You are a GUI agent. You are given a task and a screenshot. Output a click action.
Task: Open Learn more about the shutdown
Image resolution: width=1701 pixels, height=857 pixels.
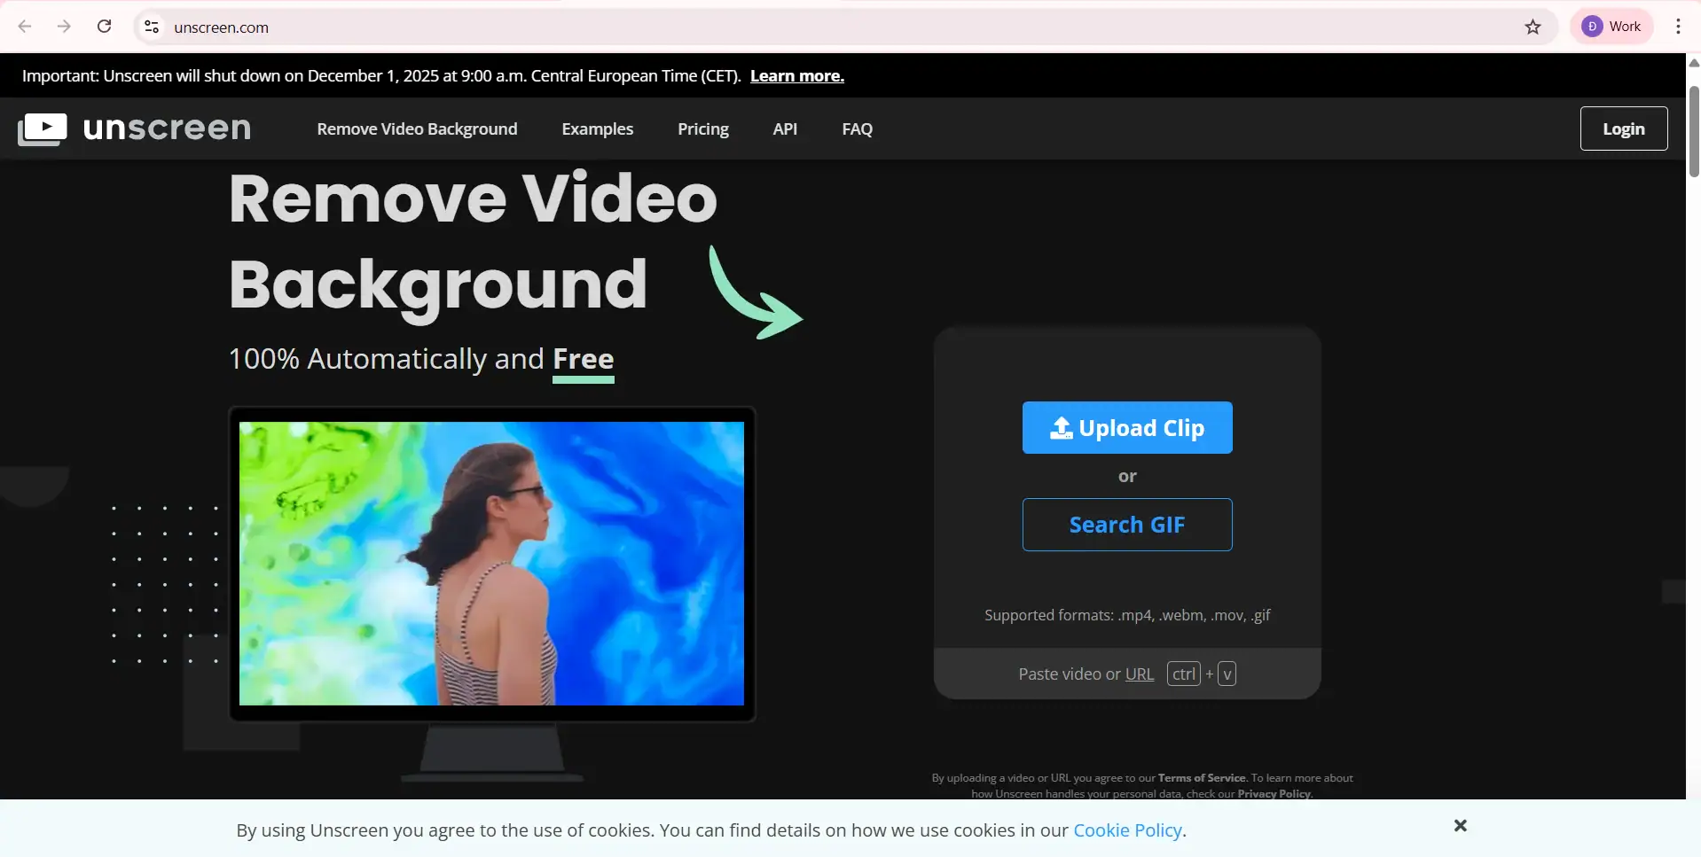[x=796, y=75]
